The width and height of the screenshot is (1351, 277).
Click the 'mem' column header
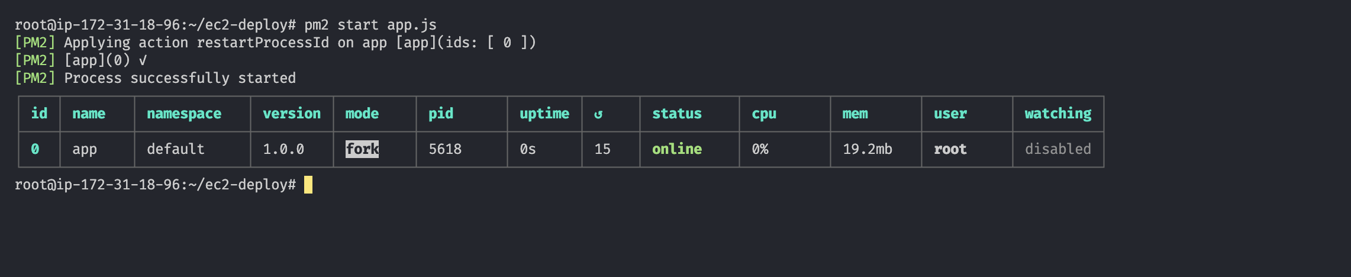[855, 114]
